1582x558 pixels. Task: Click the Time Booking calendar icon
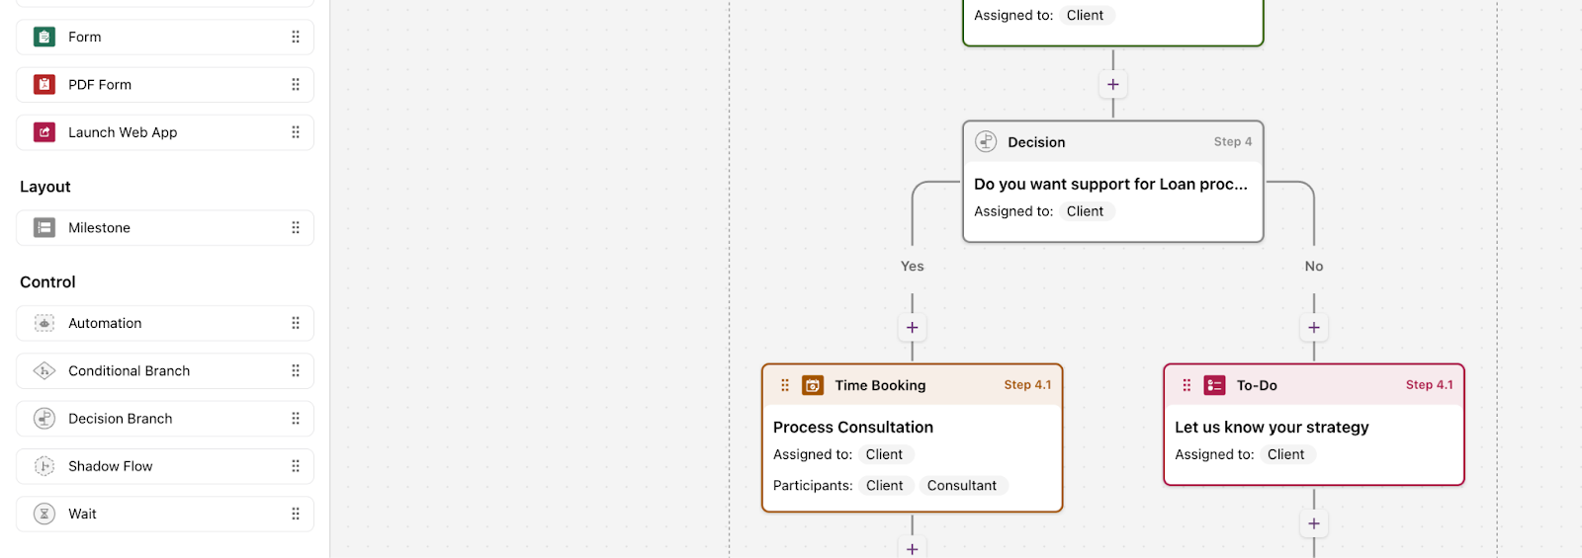[x=813, y=385]
